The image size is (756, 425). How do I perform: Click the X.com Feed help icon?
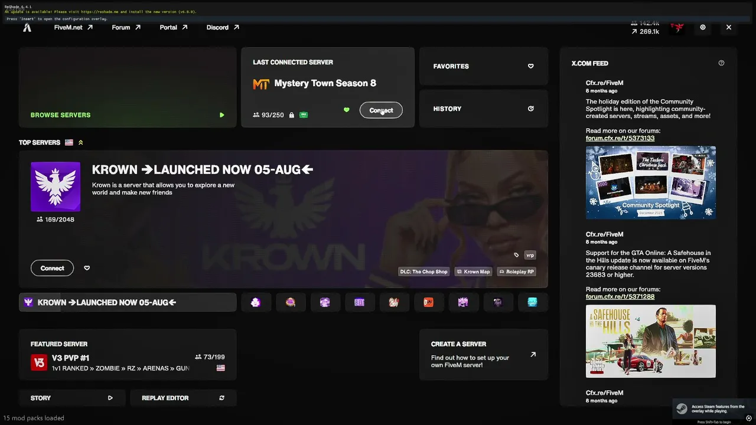click(721, 63)
